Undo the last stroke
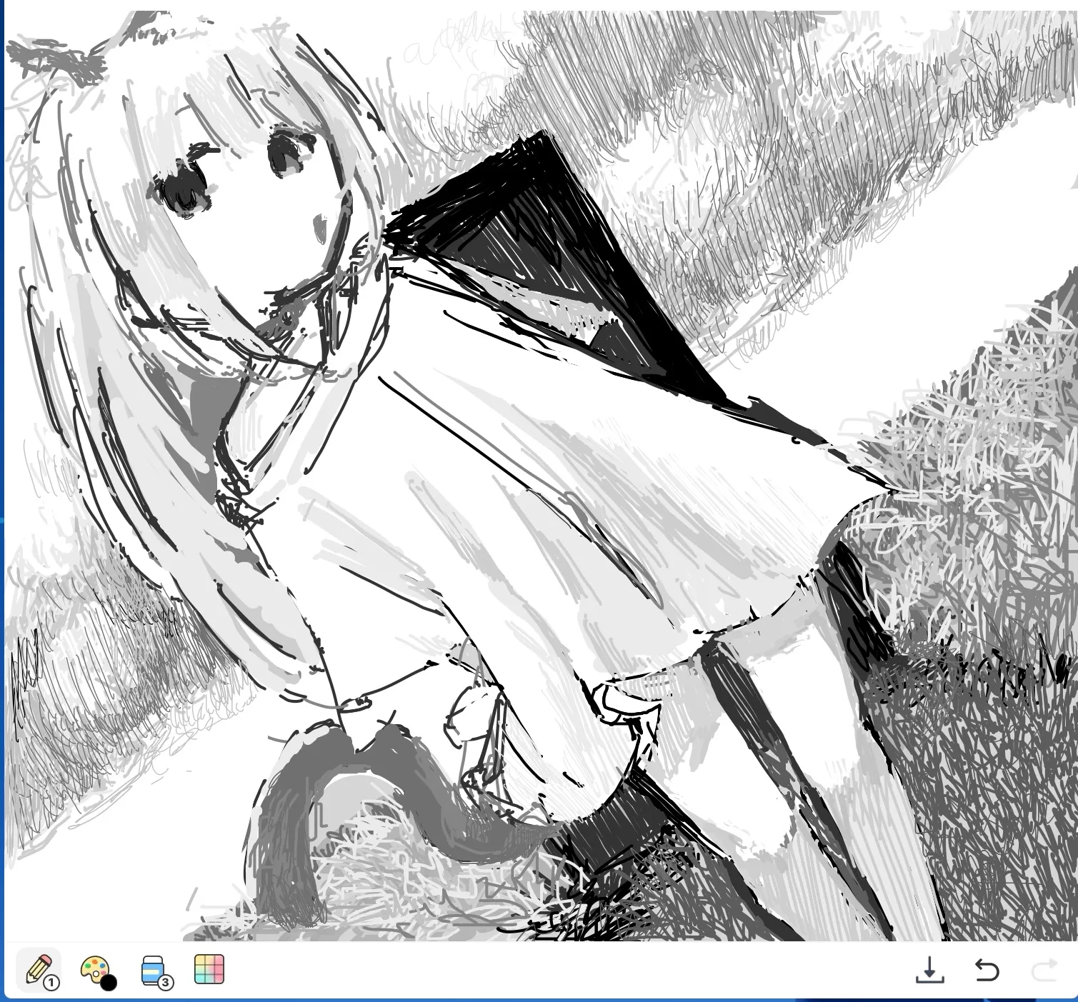 click(987, 971)
